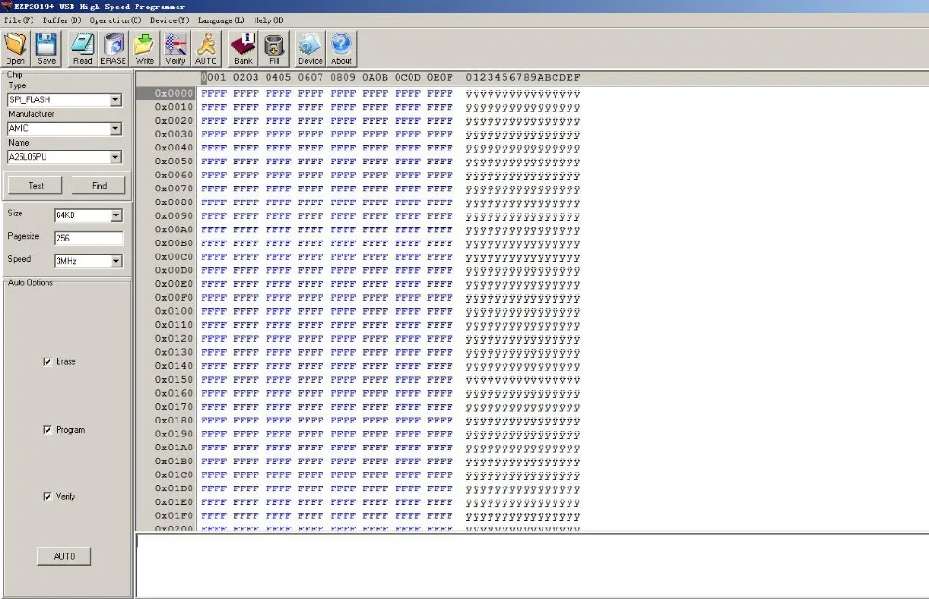This screenshot has height=599, width=929.
Task: Expand the chip Name dropdown A25L05PU
Action: point(115,157)
